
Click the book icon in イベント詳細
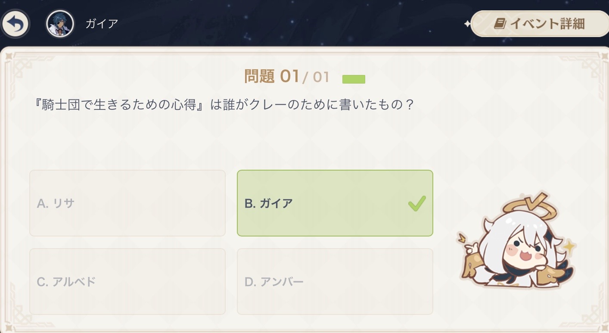tap(500, 24)
